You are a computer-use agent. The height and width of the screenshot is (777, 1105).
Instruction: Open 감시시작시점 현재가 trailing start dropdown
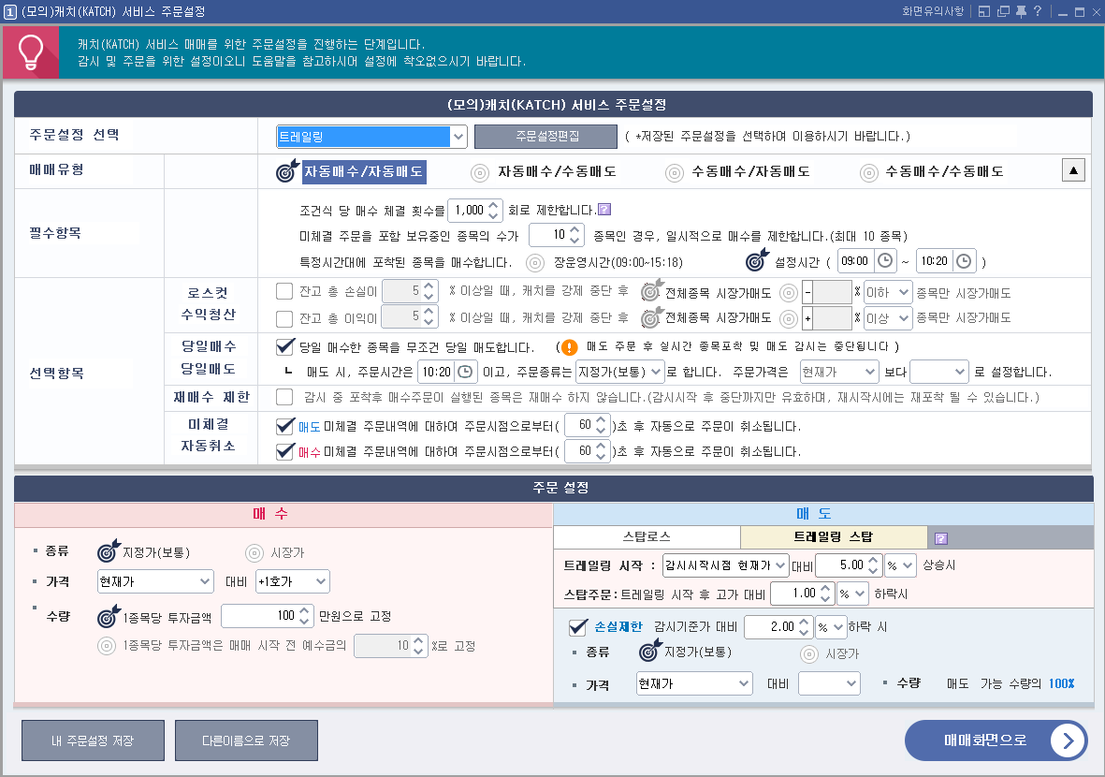pyautogui.click(x=726, y=565)
